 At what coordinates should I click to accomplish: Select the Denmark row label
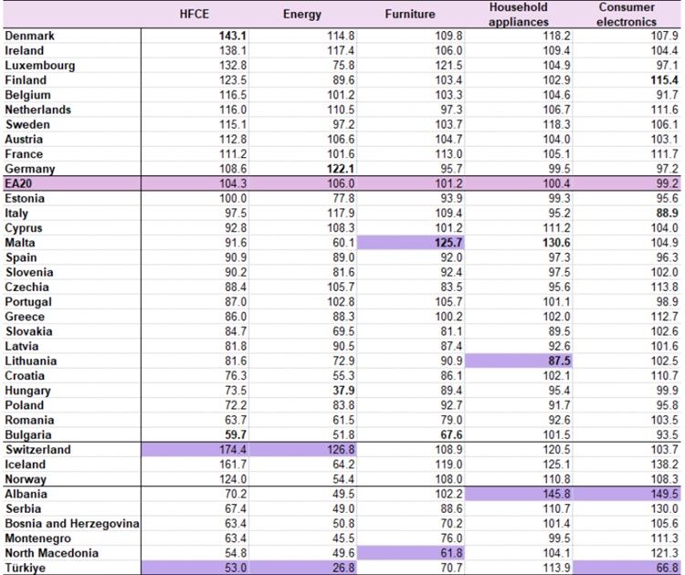[x=29, y=36]
